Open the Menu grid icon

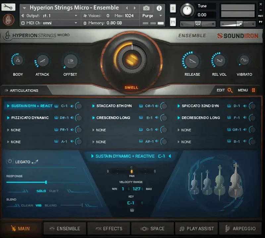[253, 90]
